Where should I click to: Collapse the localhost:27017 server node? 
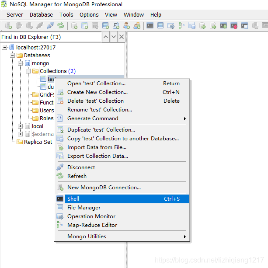pyautogui.click(x=5, y=48)
